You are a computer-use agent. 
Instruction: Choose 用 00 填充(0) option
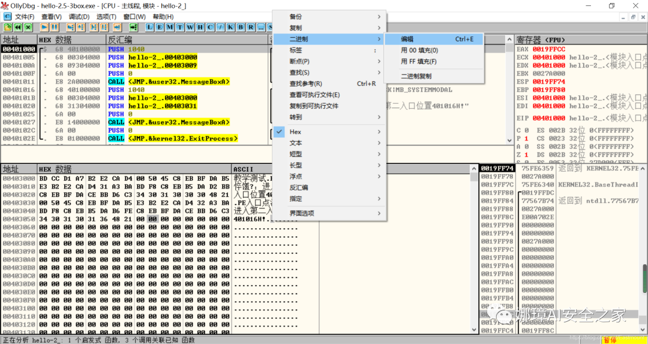(x=434, y=50)
